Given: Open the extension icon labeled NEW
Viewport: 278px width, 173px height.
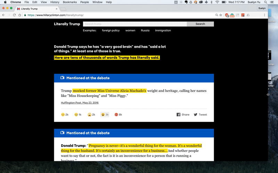Looking at the screenshot, I should click(x=232, y=15).
